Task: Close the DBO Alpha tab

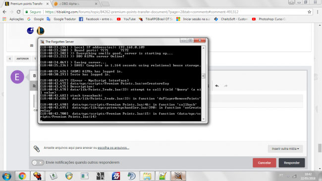Action: click(96, 3)
